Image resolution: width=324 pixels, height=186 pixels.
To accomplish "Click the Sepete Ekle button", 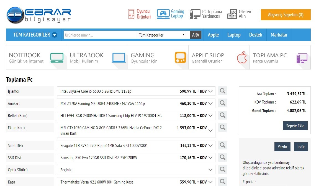I will click(x=295, y=126).
